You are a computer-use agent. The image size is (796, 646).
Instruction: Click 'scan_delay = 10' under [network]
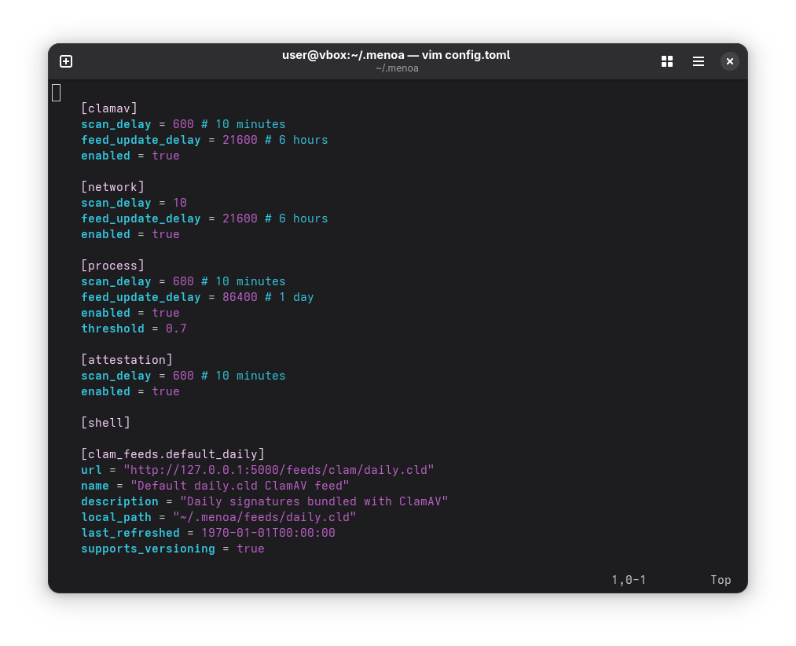tap(134, 203)
